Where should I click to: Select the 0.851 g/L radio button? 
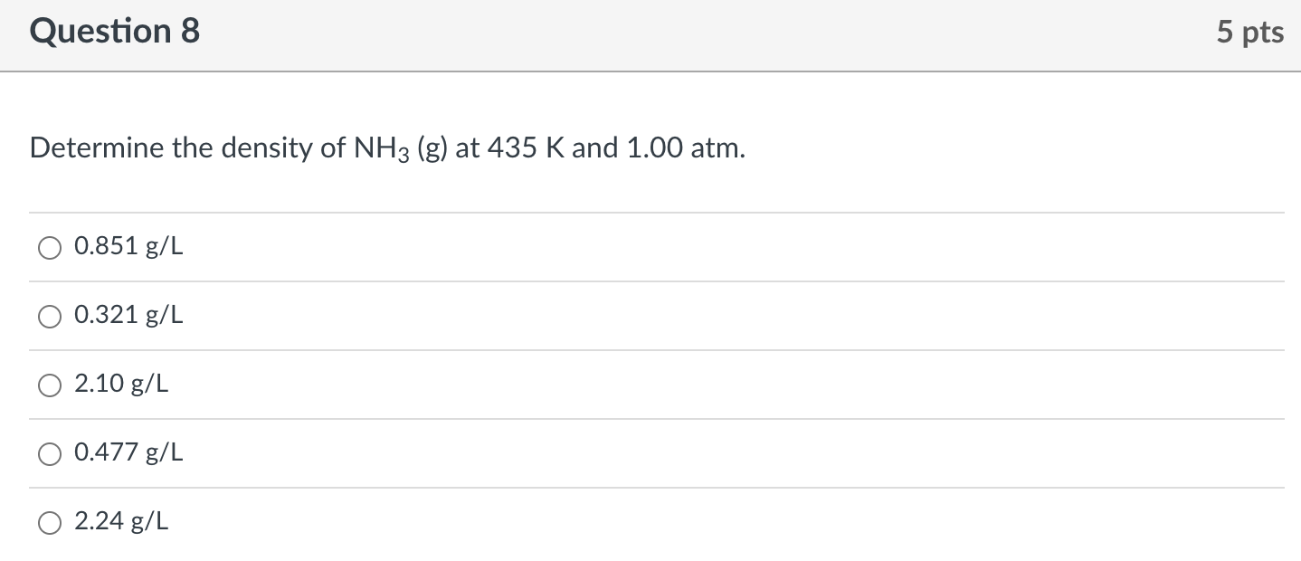pyautogui.click(x=50, y=247)
